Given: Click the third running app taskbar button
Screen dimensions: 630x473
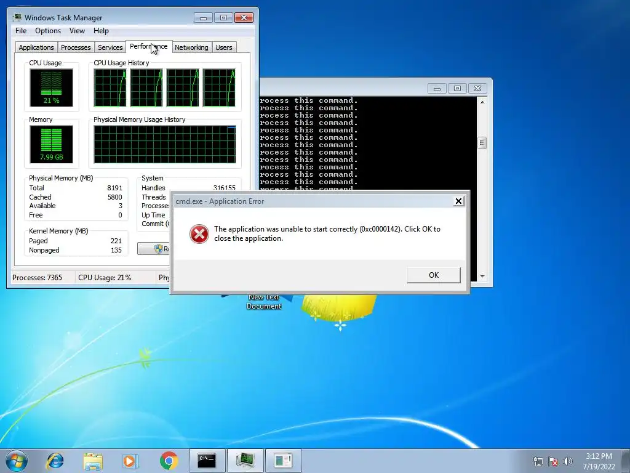Looking at the screenshot, I should 283,461.
